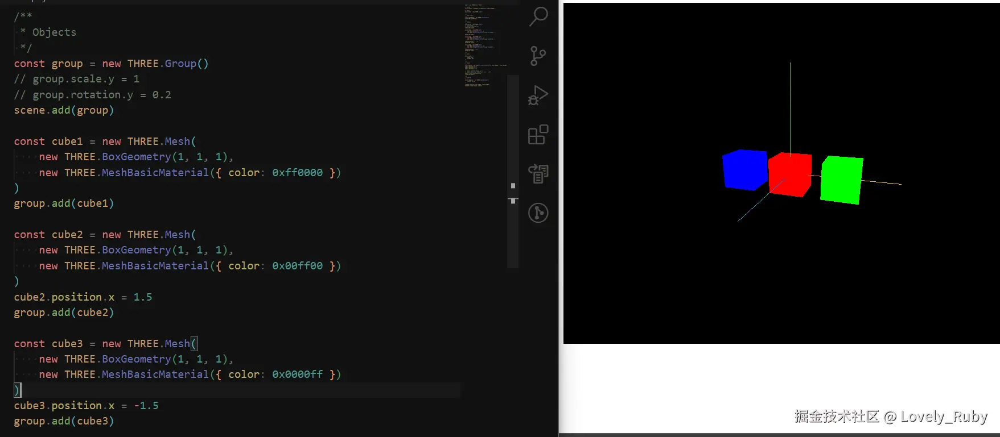Click the 'group.add(cube2)' line

[x=64, y=313]
